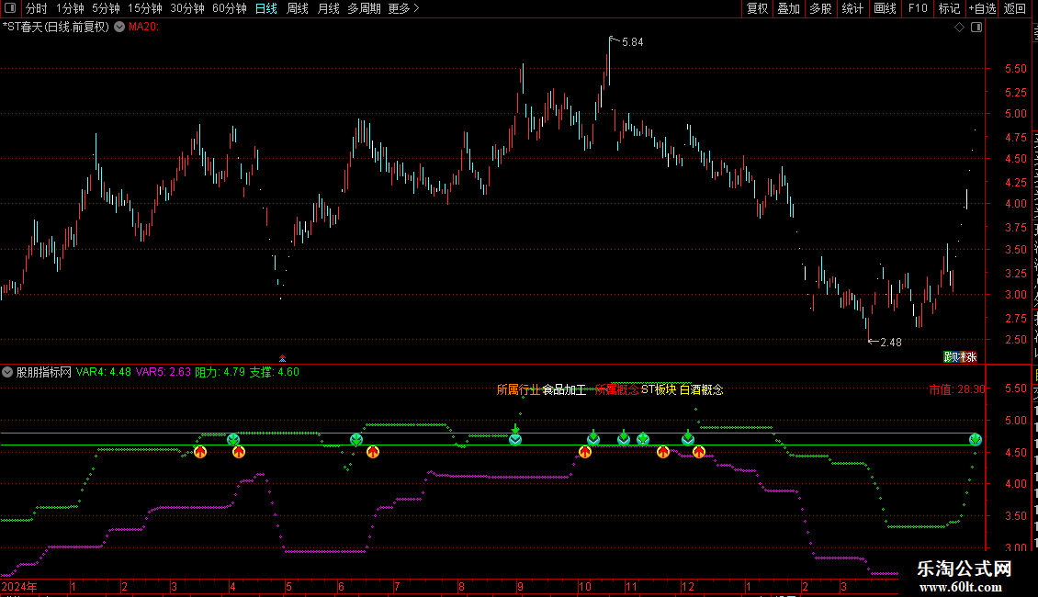1038x597 pixels.
Task: Click the MA20 indicator label
Action: click(x=143, y=28)
